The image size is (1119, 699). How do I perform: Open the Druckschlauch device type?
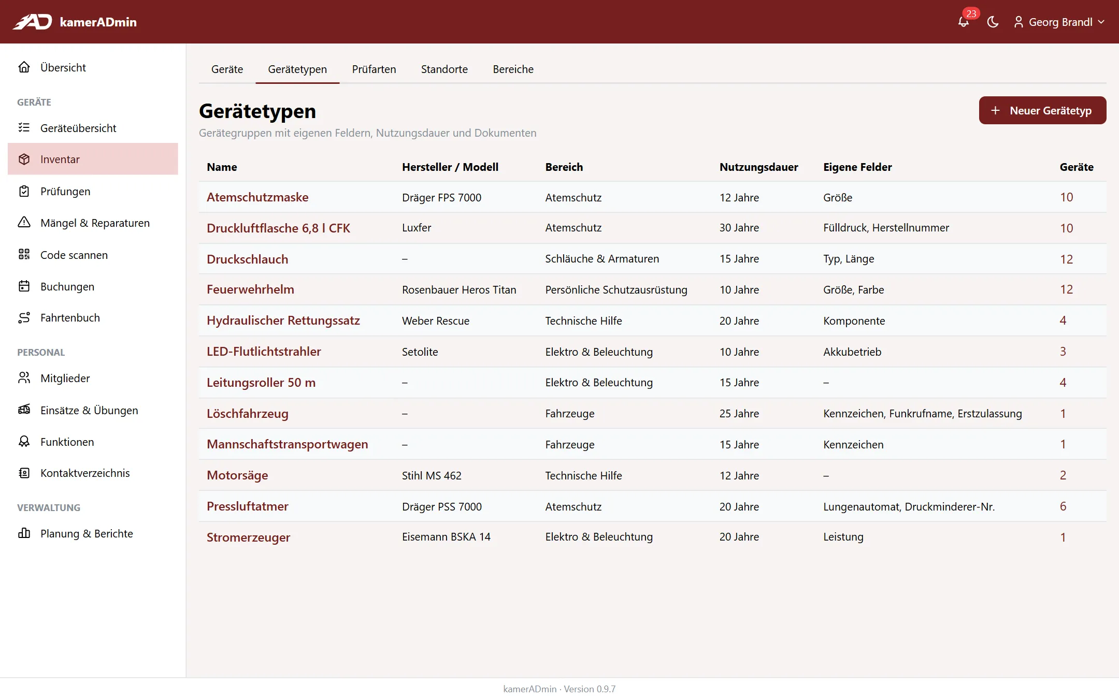pos(247,259)
